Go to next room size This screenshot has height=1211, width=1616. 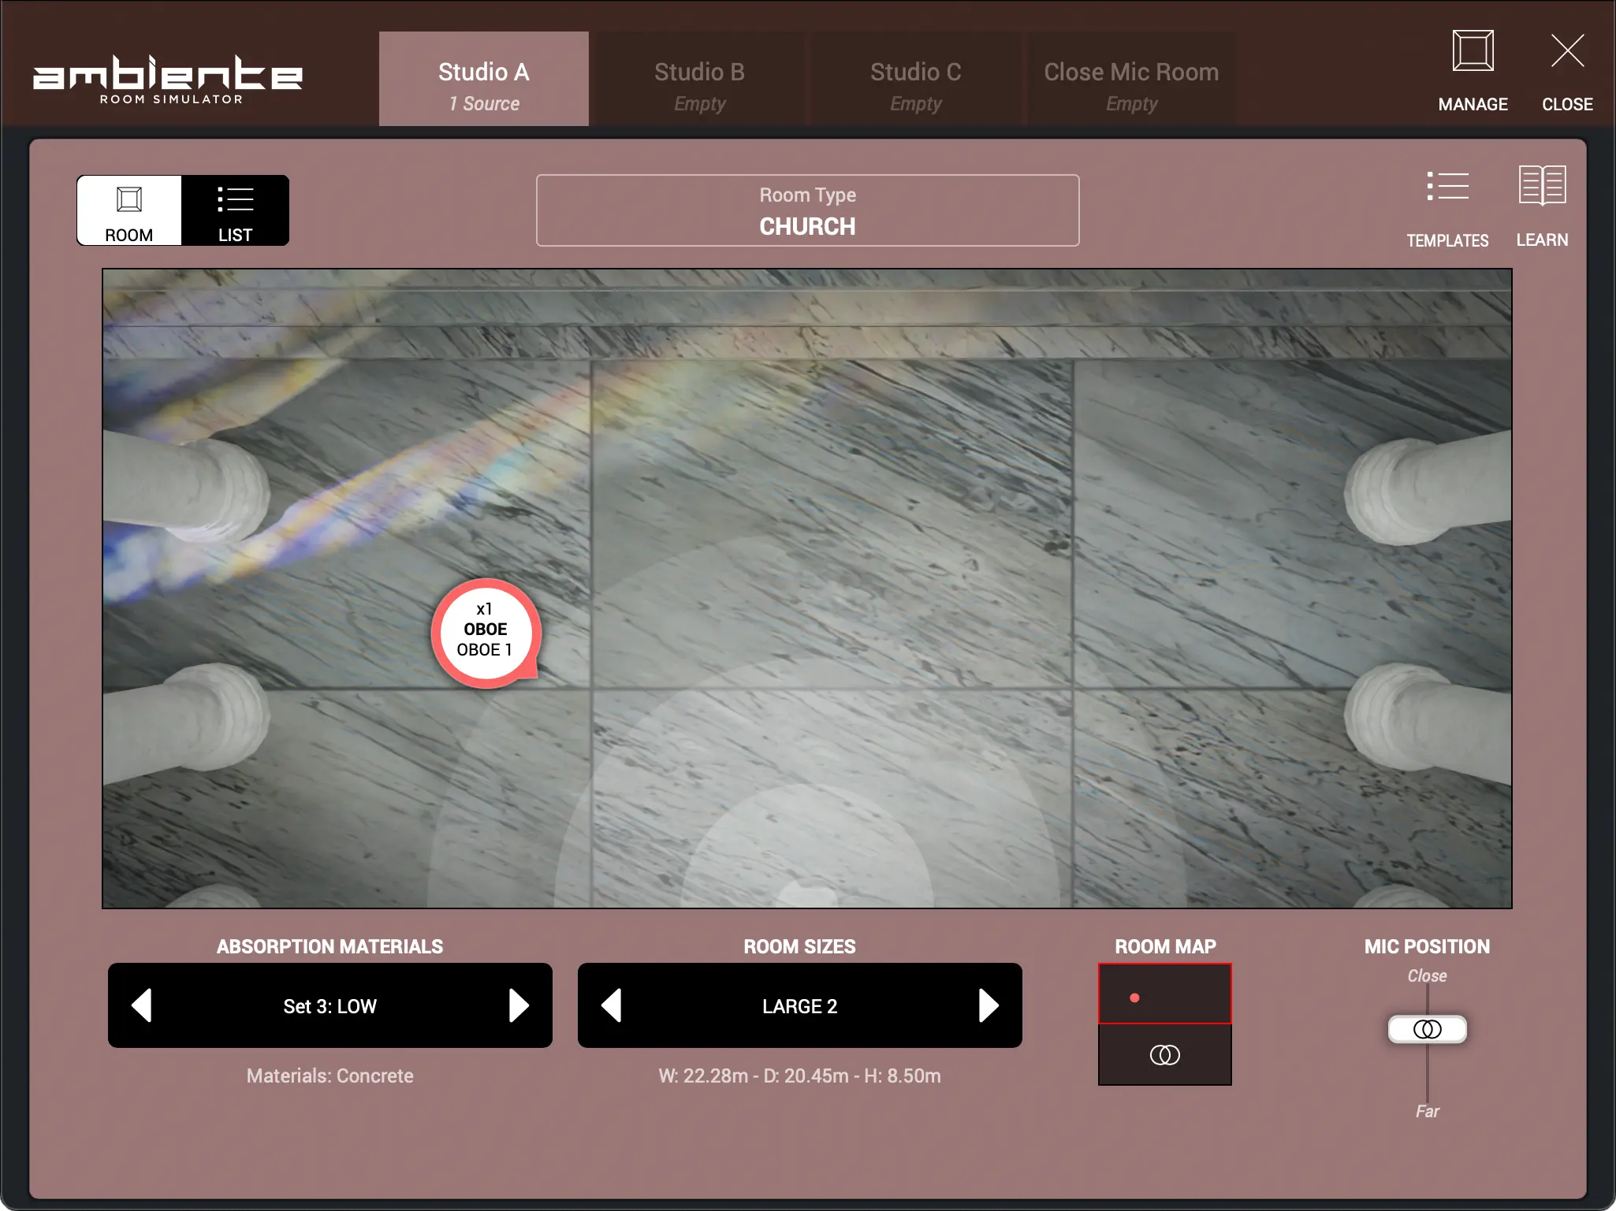point(988,1005)
